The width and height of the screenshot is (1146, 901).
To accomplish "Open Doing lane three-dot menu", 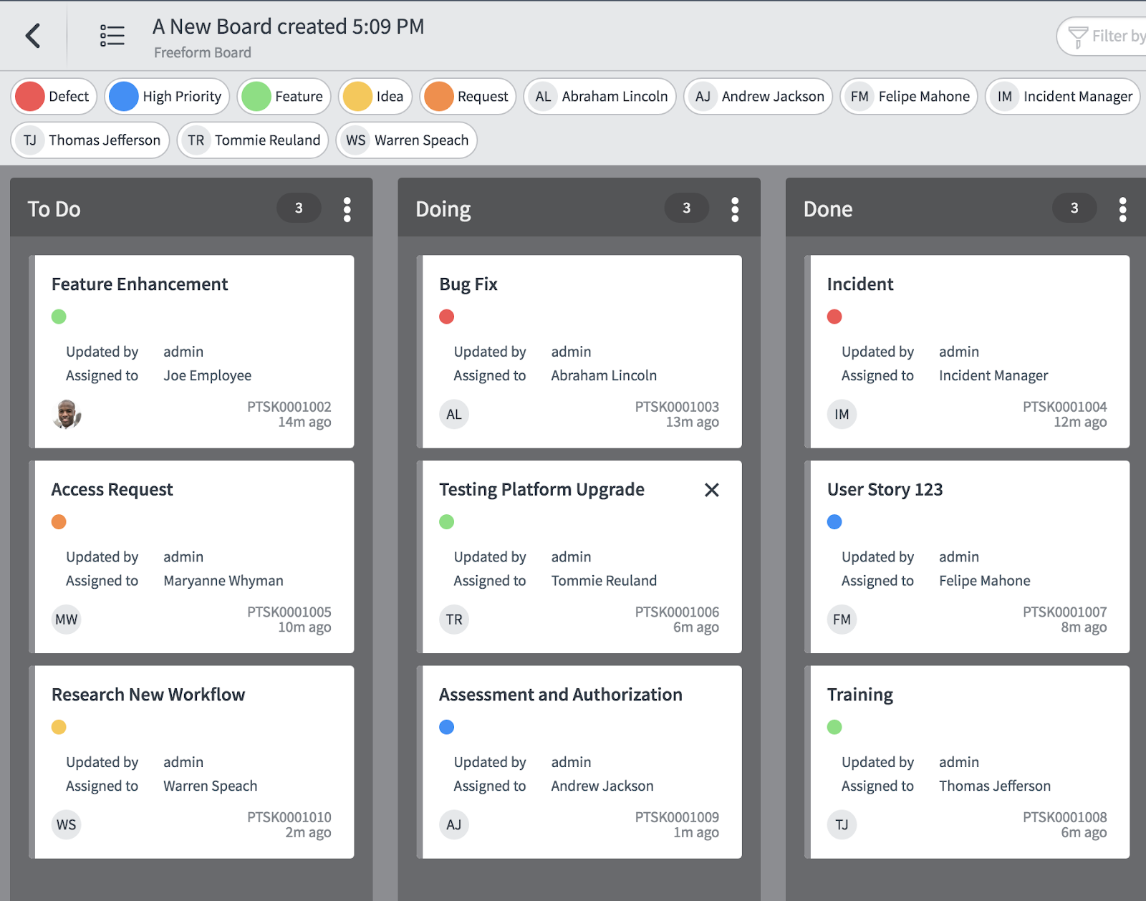I will 735,209.
